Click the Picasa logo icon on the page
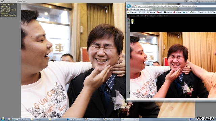 [129, 20]
